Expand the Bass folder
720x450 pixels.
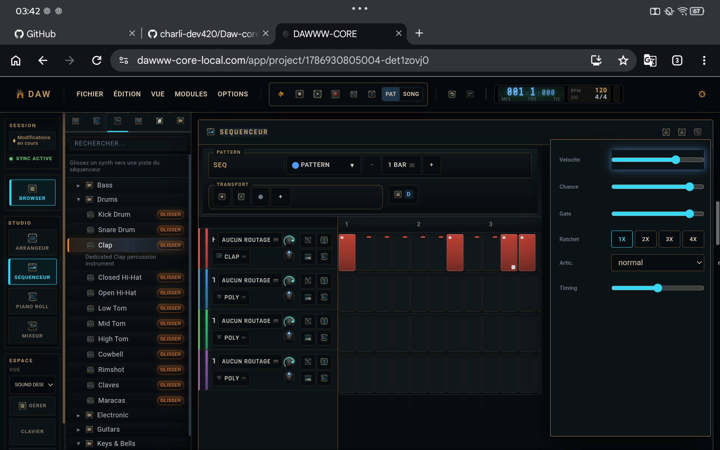78,185
